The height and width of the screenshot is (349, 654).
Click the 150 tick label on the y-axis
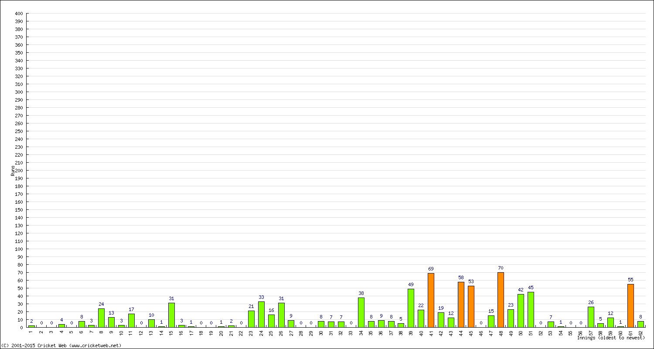19,210
